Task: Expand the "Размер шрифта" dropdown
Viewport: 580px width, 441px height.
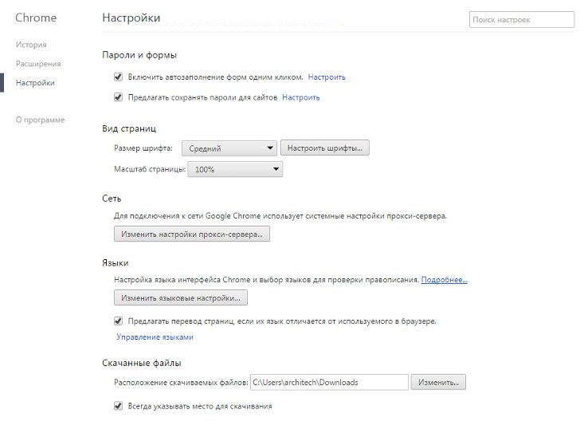Action: pos(229,148)
